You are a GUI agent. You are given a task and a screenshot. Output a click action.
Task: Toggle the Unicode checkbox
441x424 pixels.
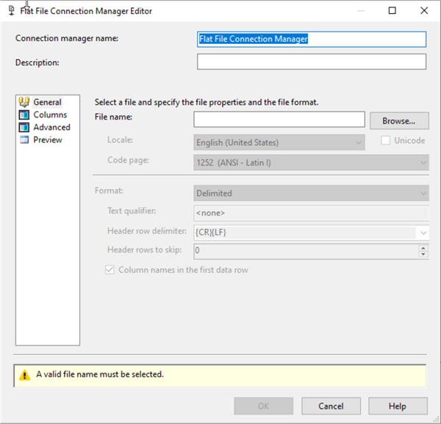point(385,141)
